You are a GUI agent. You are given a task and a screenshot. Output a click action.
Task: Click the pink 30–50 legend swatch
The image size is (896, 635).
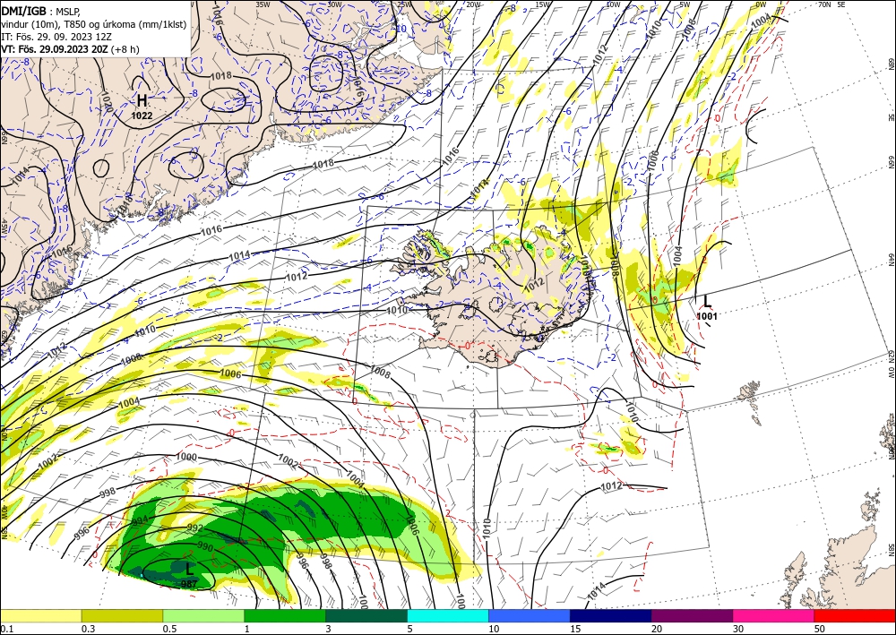coord(774,616)
